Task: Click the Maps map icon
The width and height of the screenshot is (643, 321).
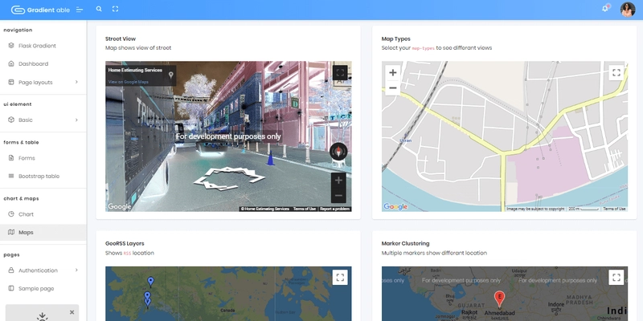Action: 11,232
